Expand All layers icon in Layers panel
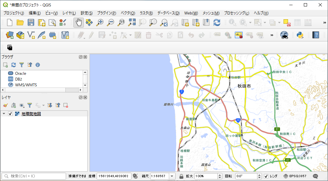Image resolution: width=328 pixels, height=181 pixels. pos(50,105)
